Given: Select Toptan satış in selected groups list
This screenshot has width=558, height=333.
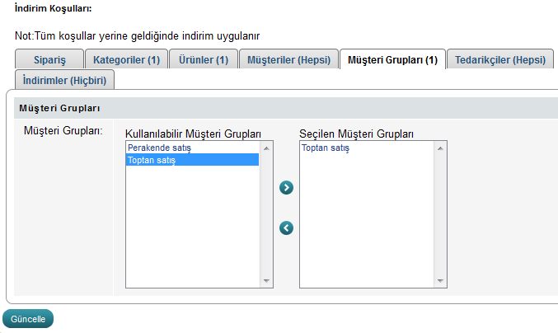Looking at the screenshot, I should pyautogui.click(x=326, y=148).
